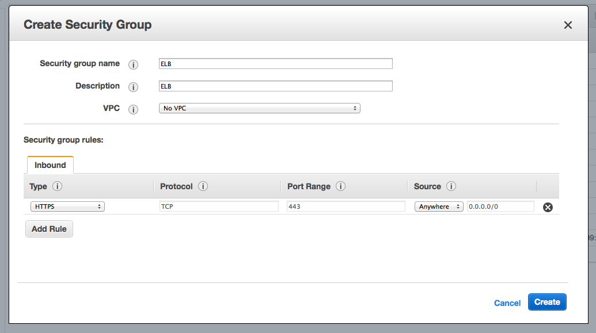Click the Description text field
Image resolution: width=596 pixels, height=333 pixels.
tap(275, 86)
